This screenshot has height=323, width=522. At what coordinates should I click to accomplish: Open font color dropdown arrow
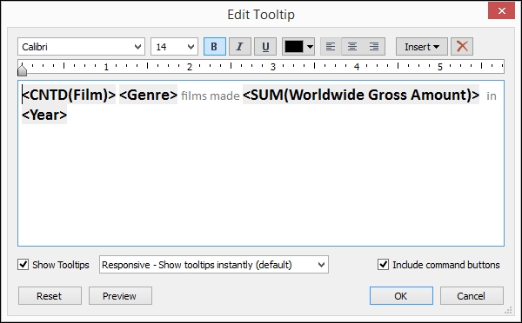[310, 47]
